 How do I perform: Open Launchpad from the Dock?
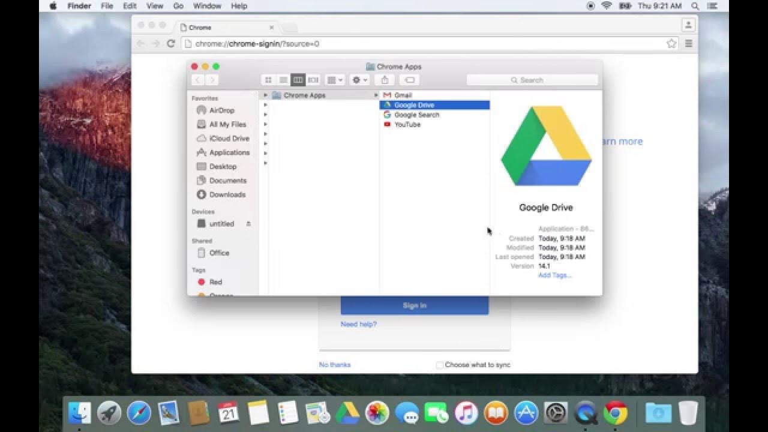pos(109,413)
